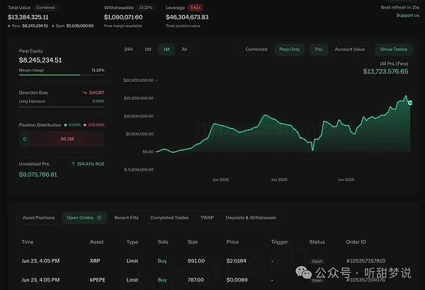Open the Asset Positions tab

[38, 217]
